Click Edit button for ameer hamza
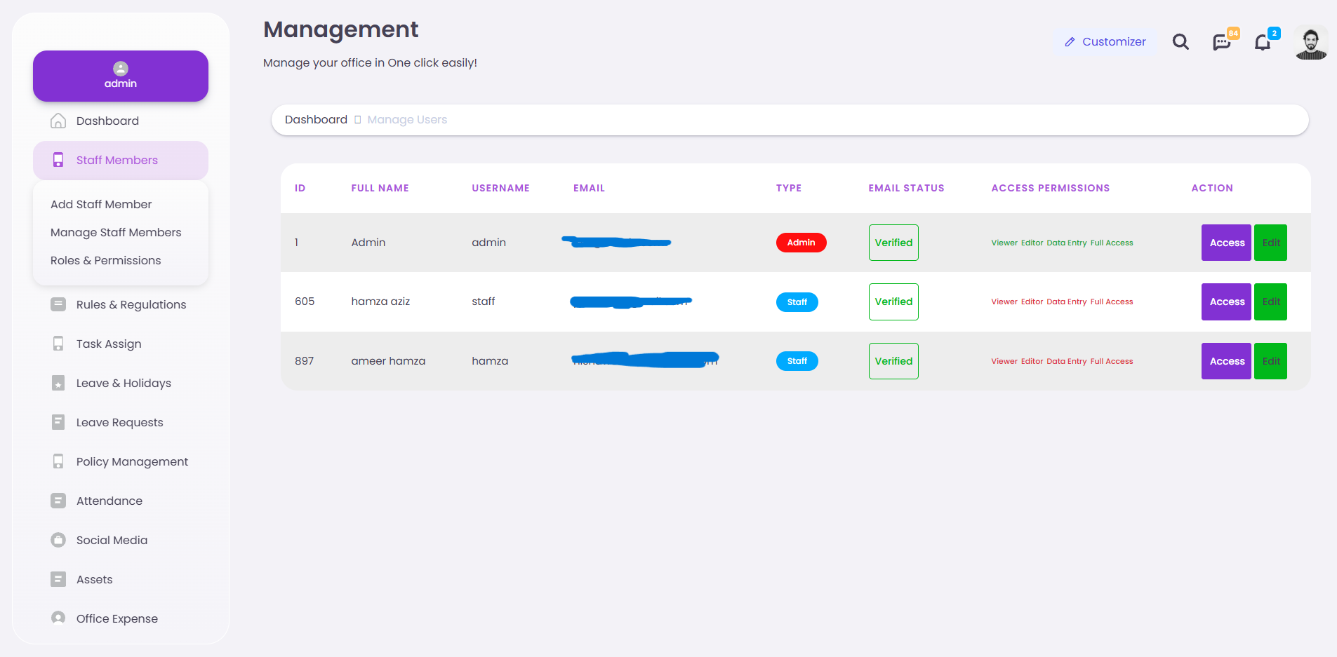Screen dimensions: 1337x657 click(1271, 361)
